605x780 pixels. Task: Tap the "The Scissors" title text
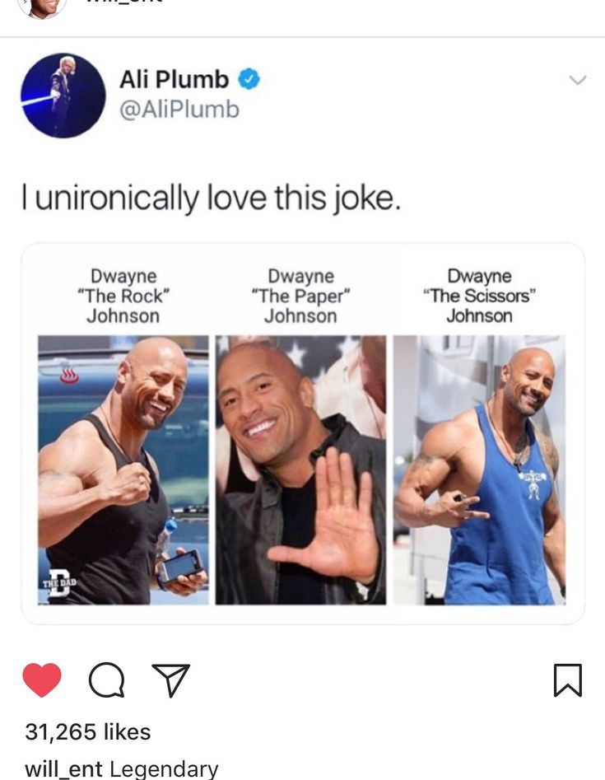(x=479, y=296)
